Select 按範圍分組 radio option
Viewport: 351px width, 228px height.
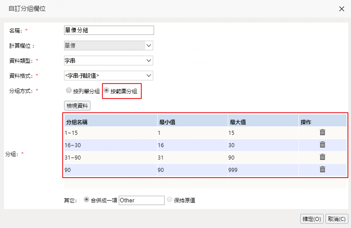click(x=106, y=91)
